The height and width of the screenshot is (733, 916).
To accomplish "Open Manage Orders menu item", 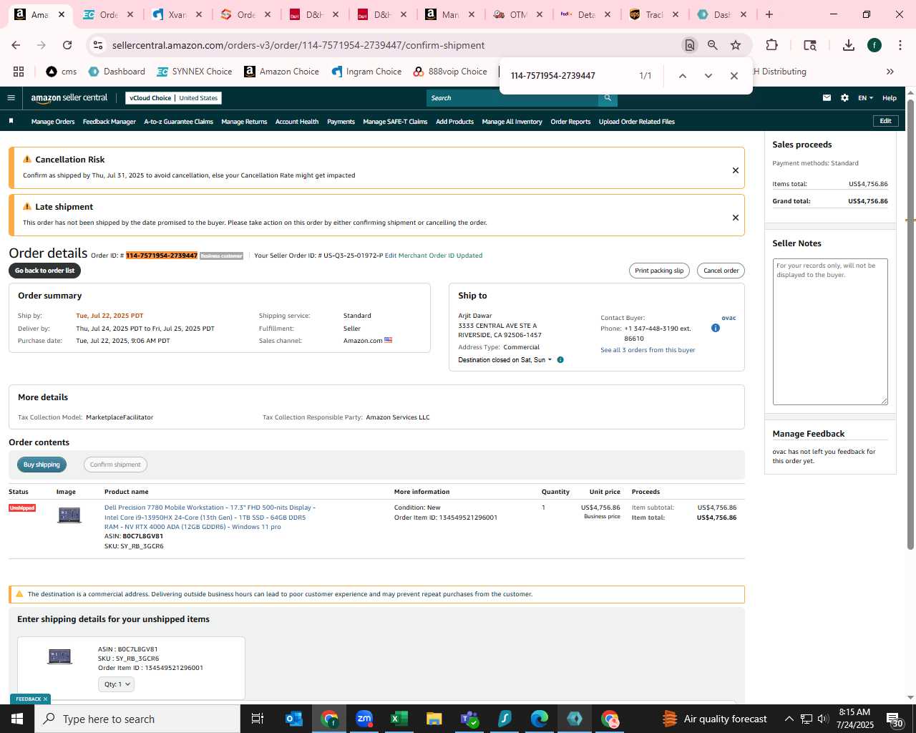I will pos(53,122).
